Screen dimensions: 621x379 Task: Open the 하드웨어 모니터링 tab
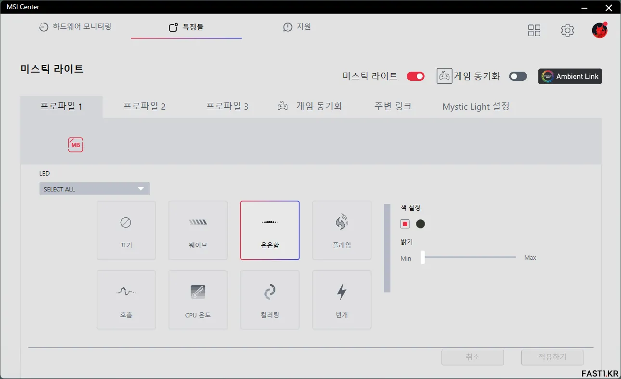coord(75,26)
